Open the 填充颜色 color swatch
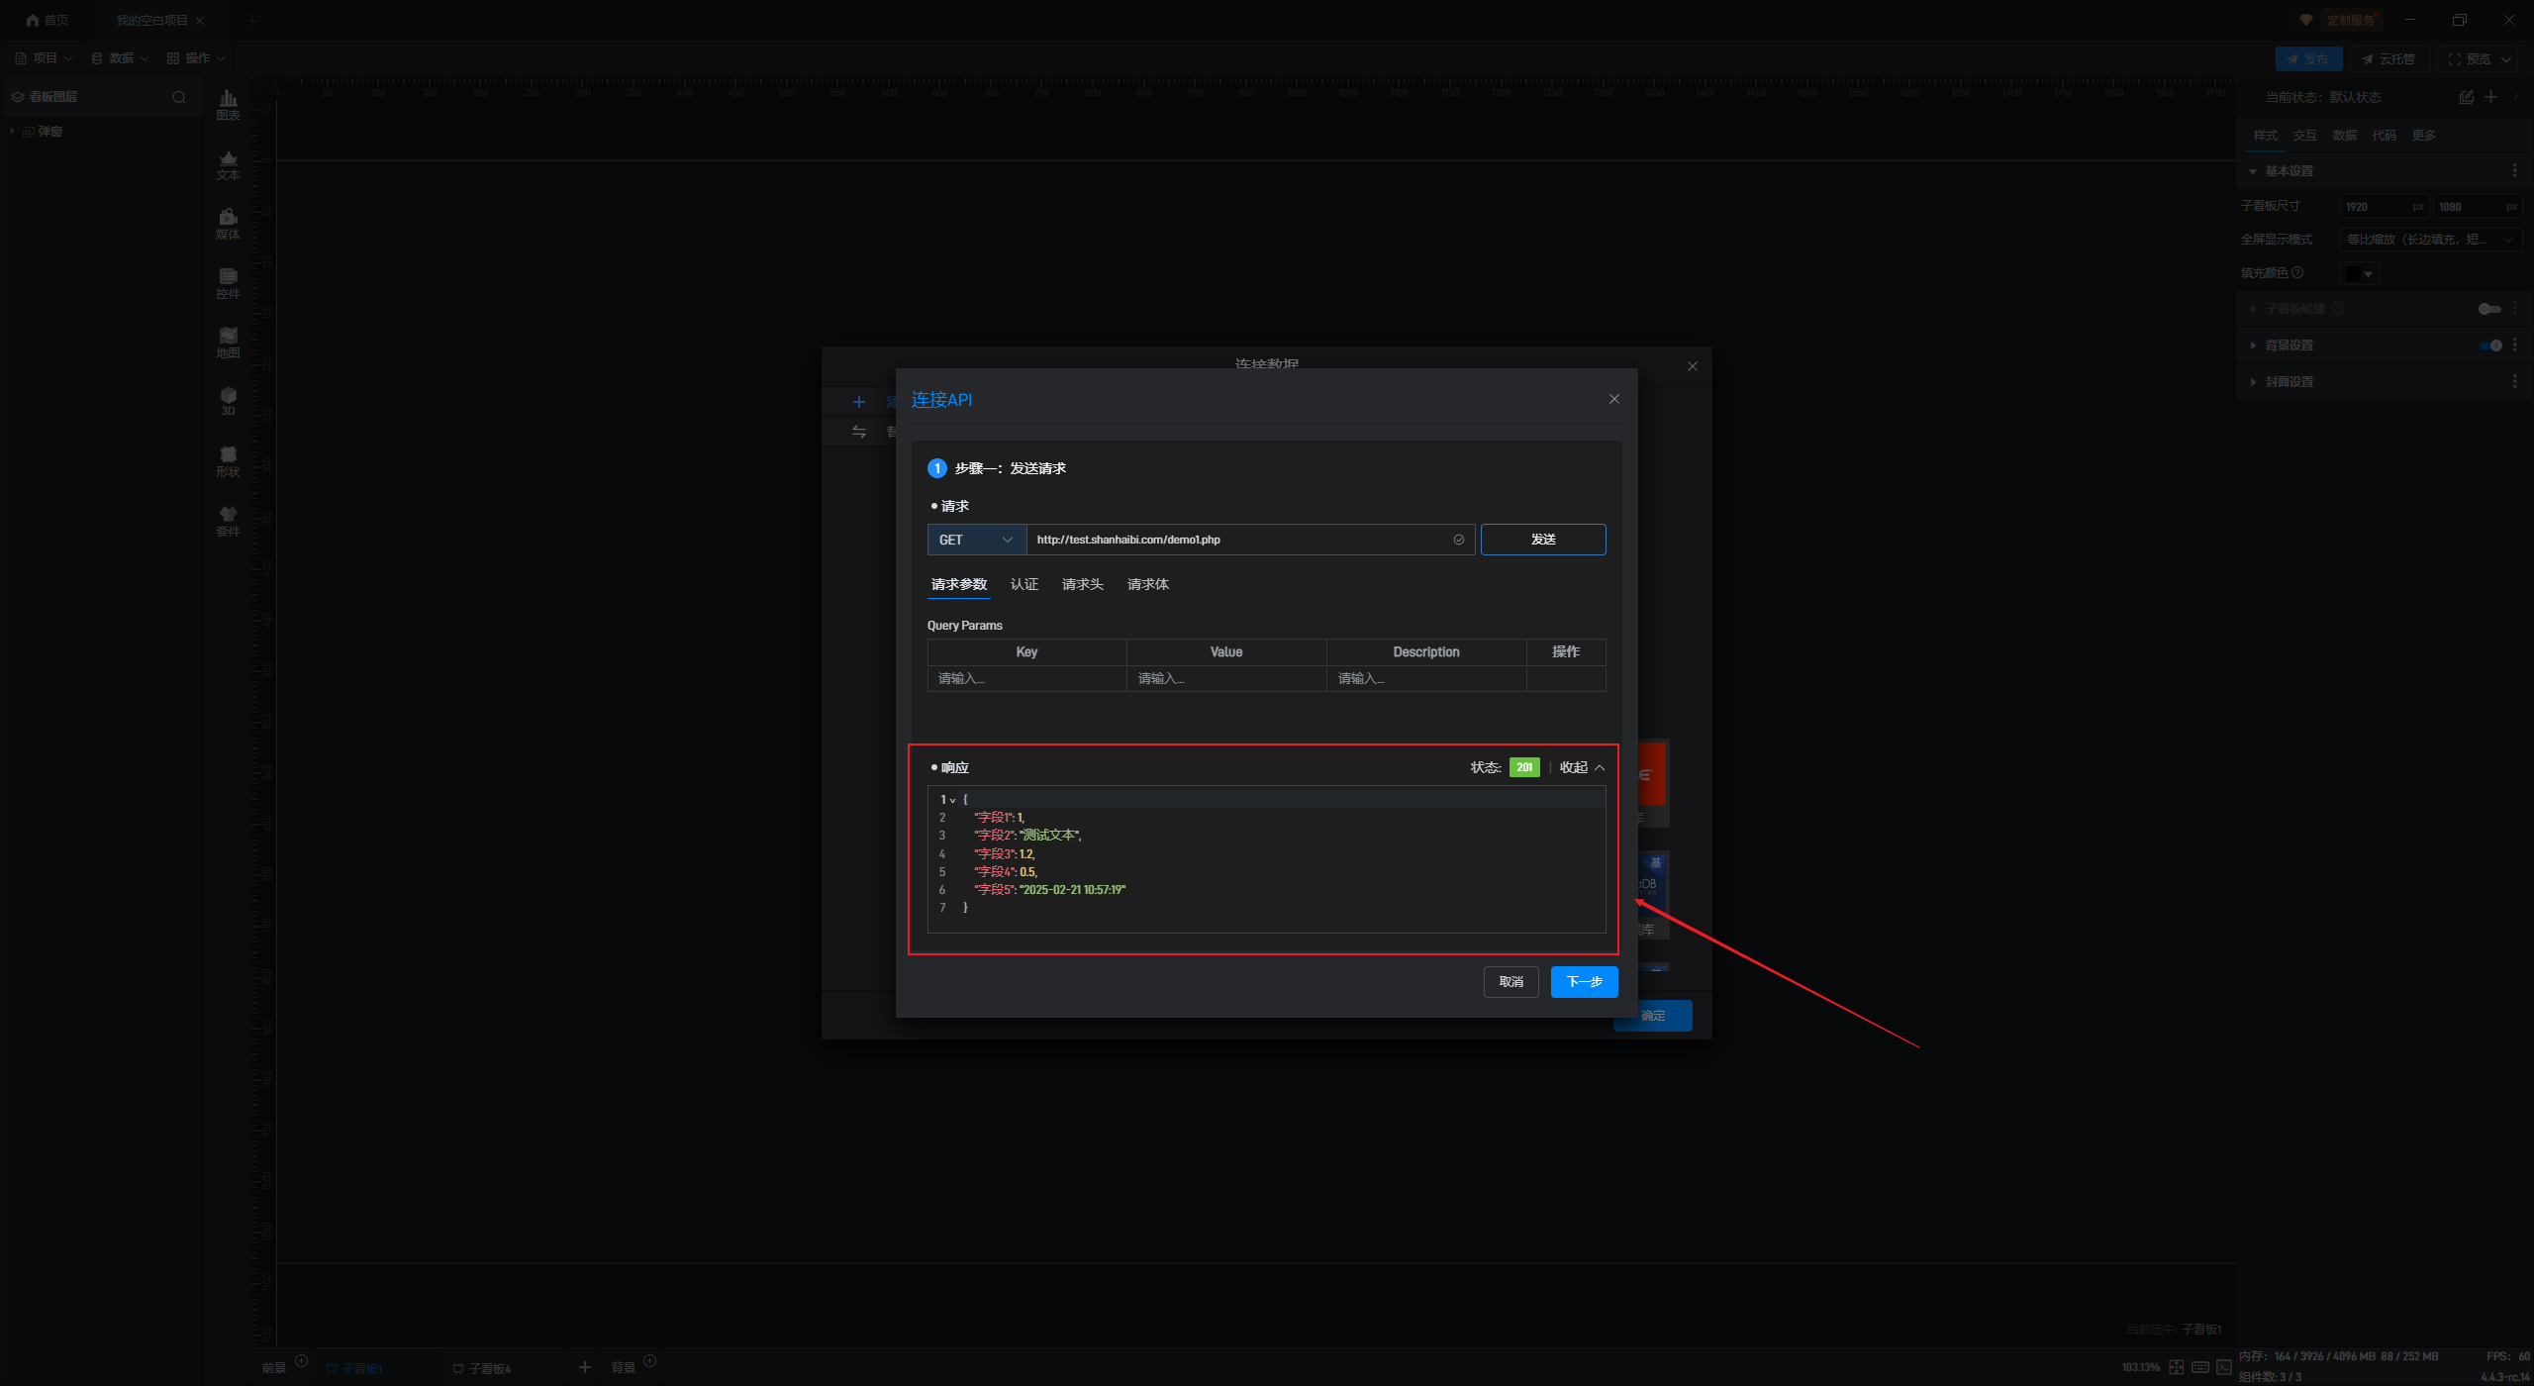 coord(2358,273)
